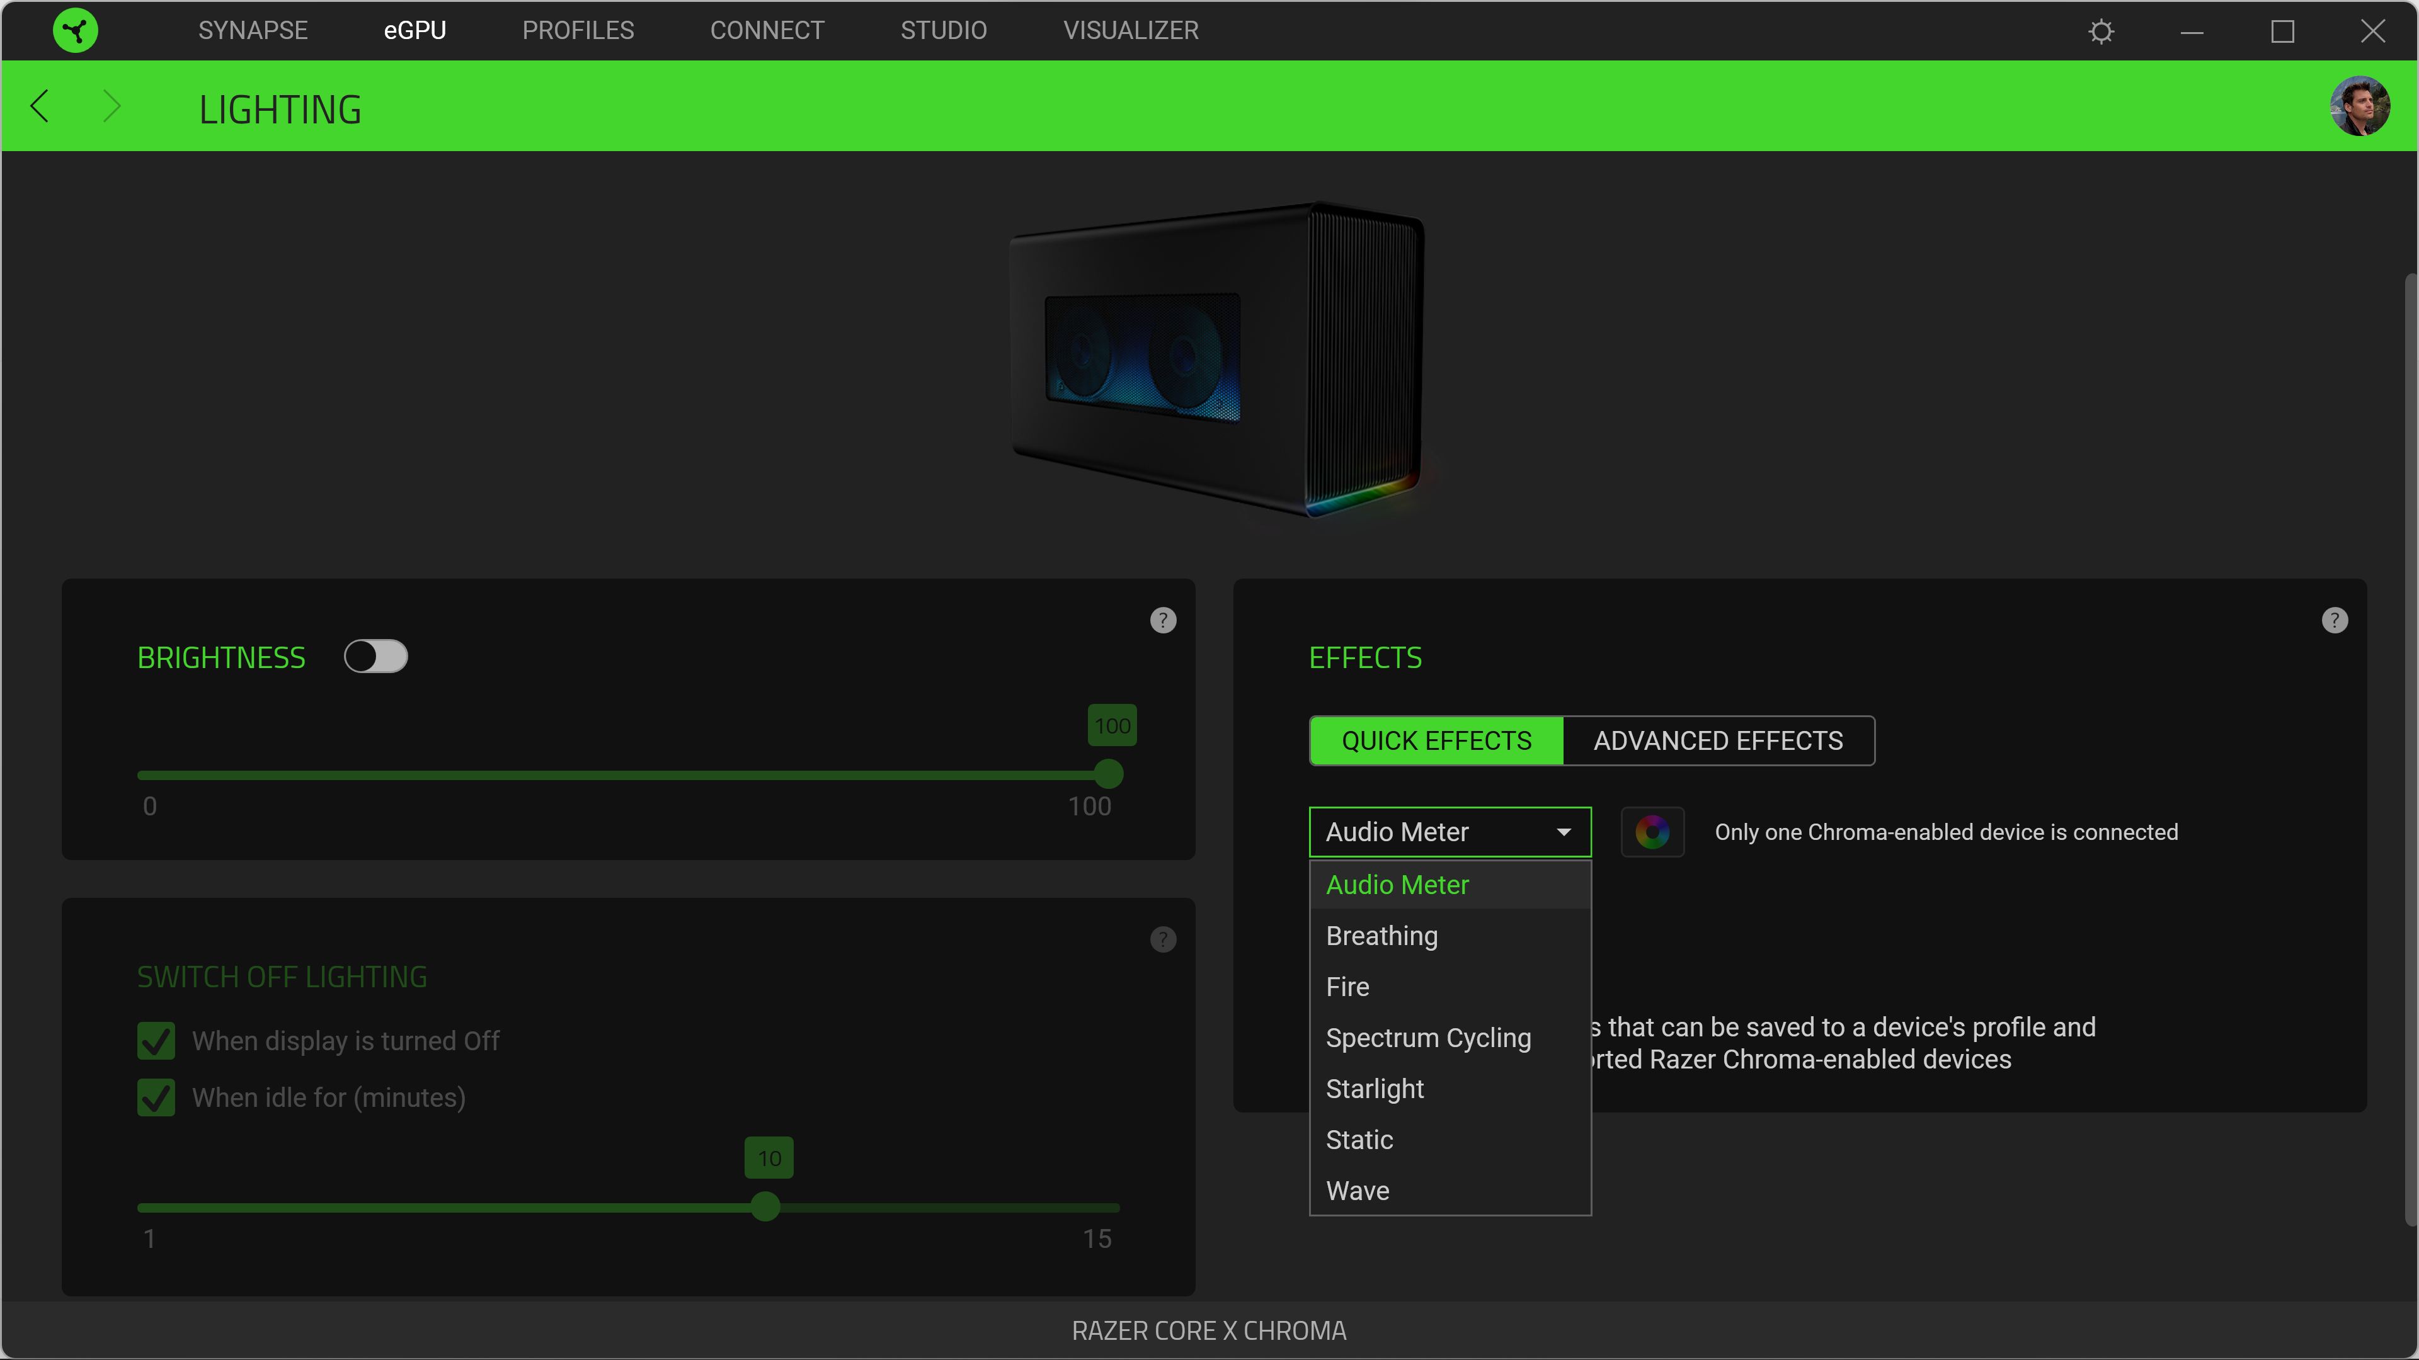This screenshot has height=1360, width=2419.
Task: Uncheck When display is turned Off
Action: (x=156, y=1041)
